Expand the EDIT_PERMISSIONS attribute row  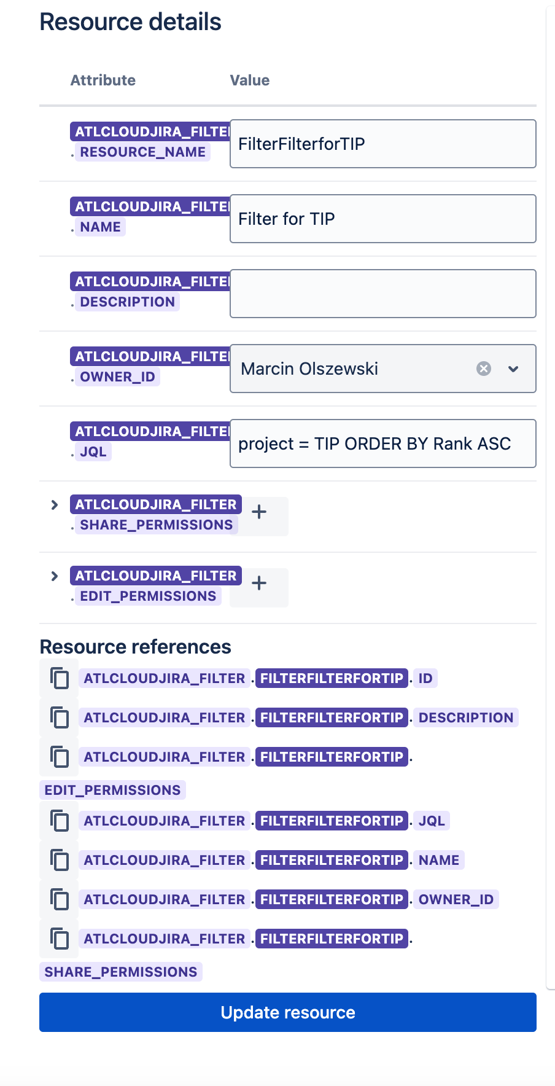click(55, 576)
